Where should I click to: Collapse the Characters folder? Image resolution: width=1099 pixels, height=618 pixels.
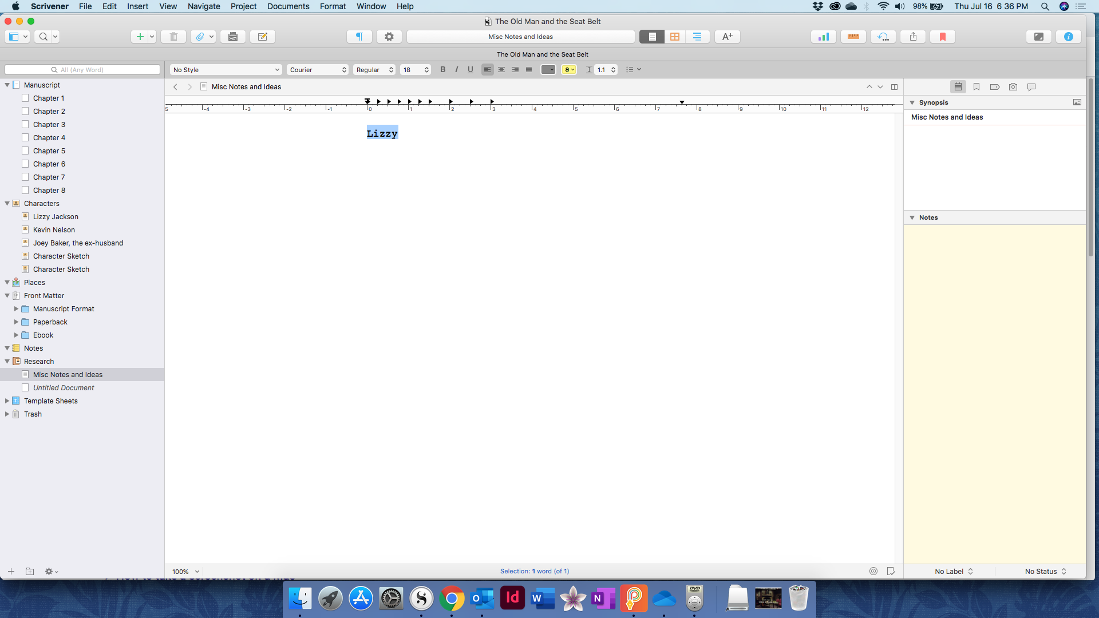pos(7,203)
